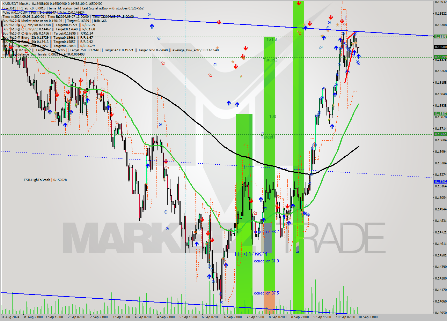Select the 'correction 38.2' label
This screenshot has width=447, height=321.
[266, 232]
